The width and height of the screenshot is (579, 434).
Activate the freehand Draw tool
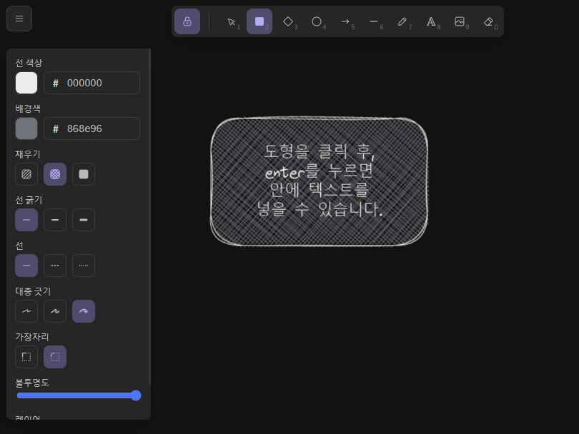click(x=403, y=21)
